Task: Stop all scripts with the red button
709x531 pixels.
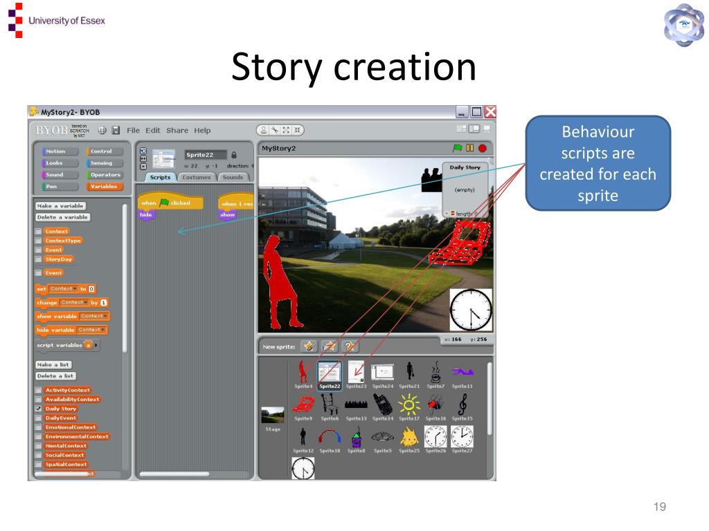Action: point(483,148)
